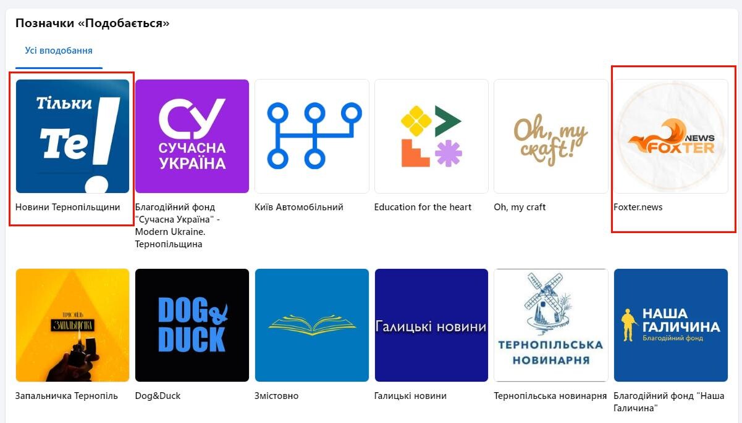The width and height of the screenshot is (742, 423).
Task: Open the Тернопільська новинарня windmill logo
Action: tap(551, 326)
